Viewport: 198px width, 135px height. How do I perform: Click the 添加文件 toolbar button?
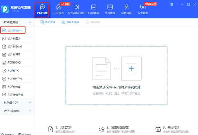(x=48, y=22)
